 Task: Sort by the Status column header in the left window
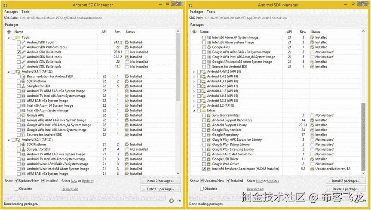(x=130, y=32)
